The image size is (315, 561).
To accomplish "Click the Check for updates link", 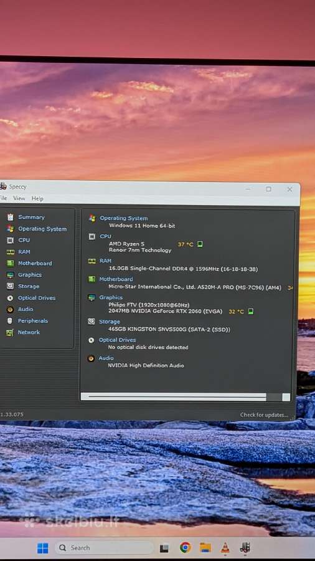I will click(x=264, y=415).
